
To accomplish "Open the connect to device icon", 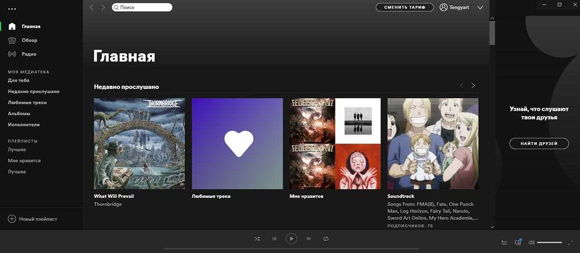I will point(518,242).
